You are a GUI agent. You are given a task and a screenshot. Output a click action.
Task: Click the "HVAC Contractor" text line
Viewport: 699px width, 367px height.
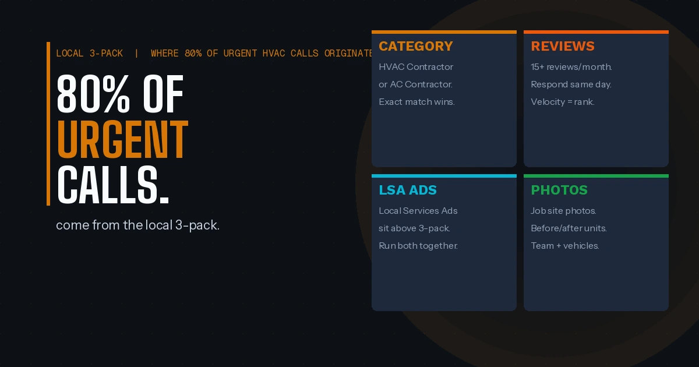click(416, 67)
